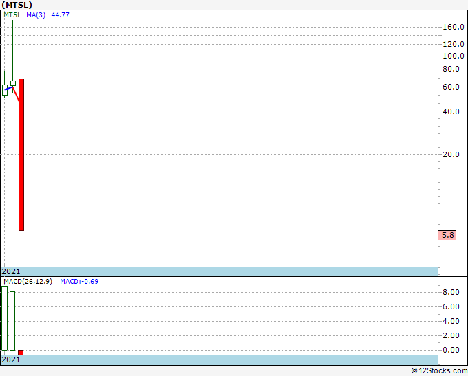Click the 100.0 price axis label
Screen dimensions: 468x376
click(454, 56)
